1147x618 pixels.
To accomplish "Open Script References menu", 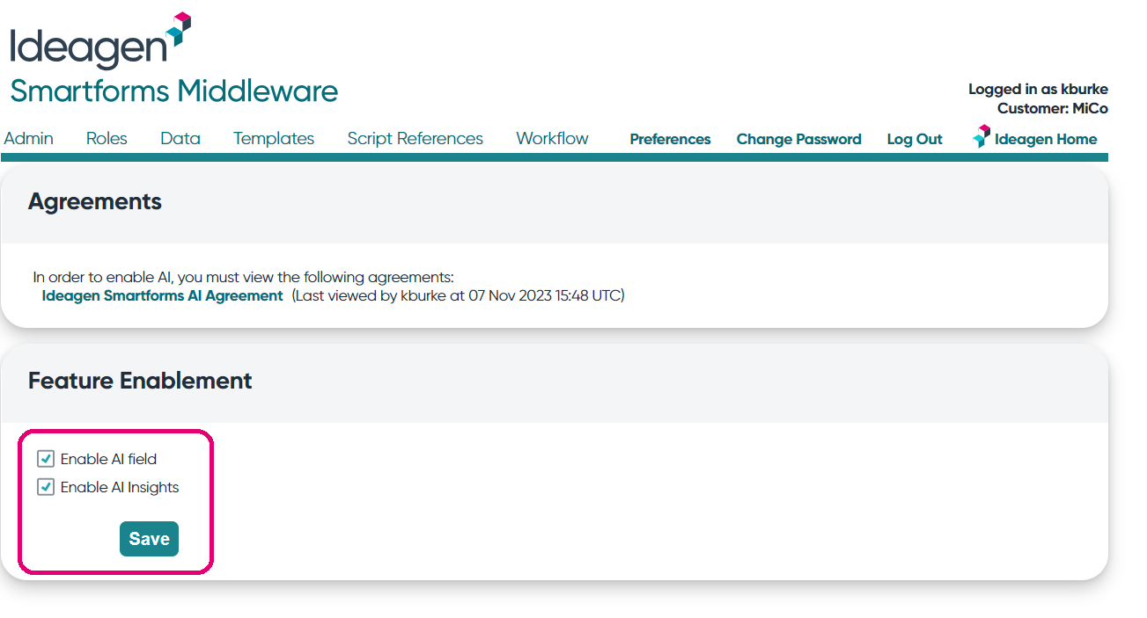I will [x=415, y=138].
